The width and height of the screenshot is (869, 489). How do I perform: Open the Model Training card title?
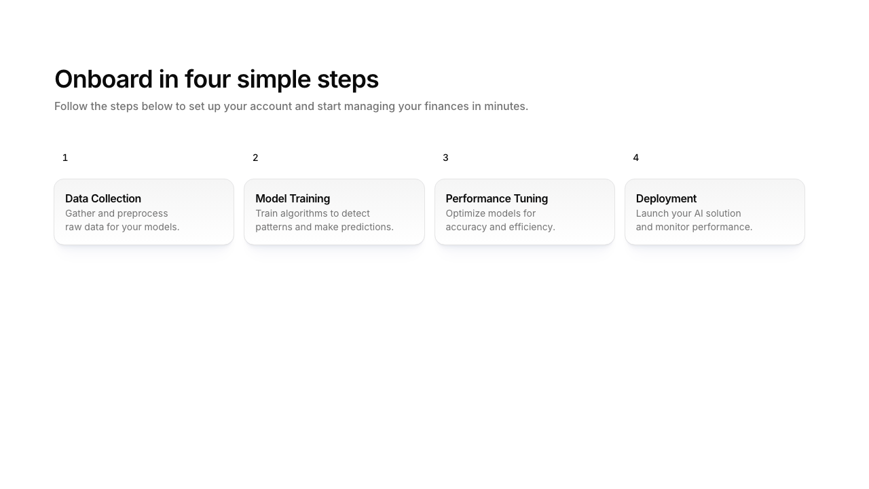coord(293,198)
